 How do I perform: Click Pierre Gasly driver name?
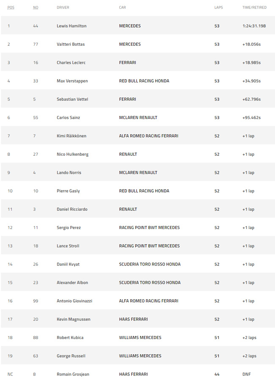pos(68,191)
